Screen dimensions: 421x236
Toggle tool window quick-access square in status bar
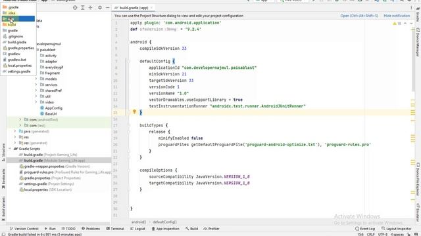click(x=3, y=234)
